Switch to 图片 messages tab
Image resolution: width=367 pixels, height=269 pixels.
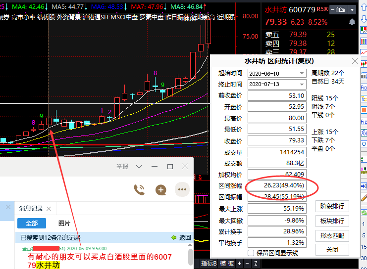[x=64, y=224]
